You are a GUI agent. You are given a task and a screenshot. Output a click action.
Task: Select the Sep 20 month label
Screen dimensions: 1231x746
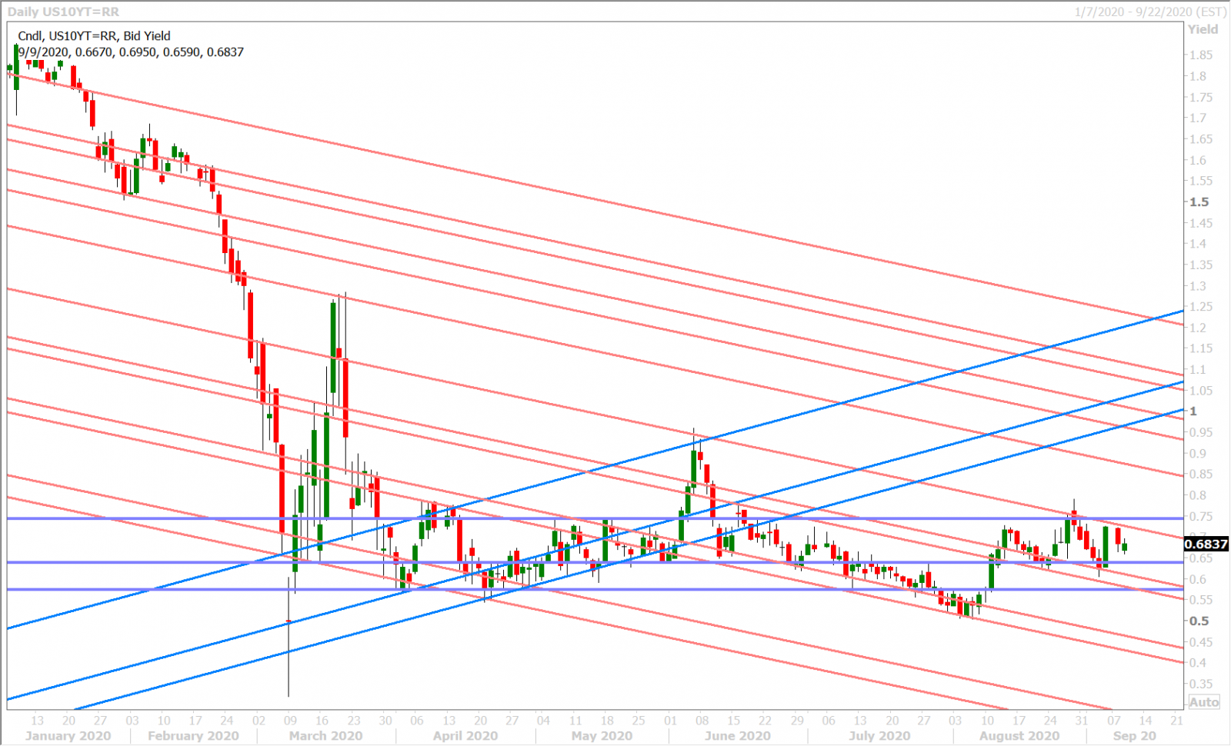coord(1134,735)
